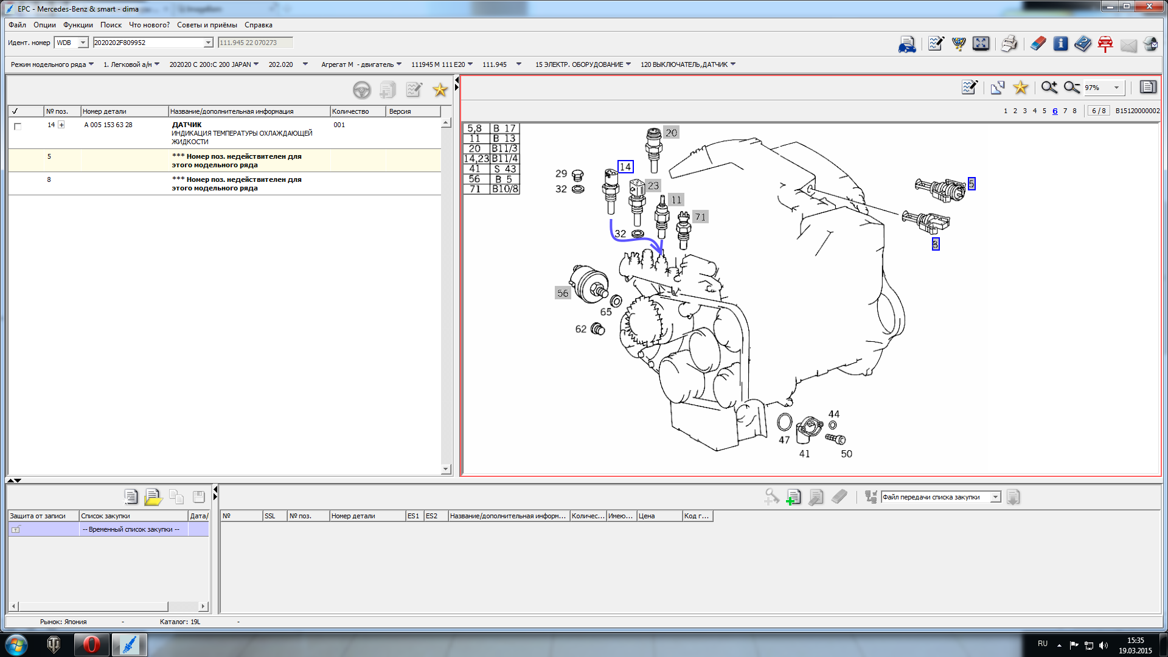The height and width of the screenshot is (657, 1168).
Task: Click the eraser icon in the shopping list toolbar
Action: point(839,497)
